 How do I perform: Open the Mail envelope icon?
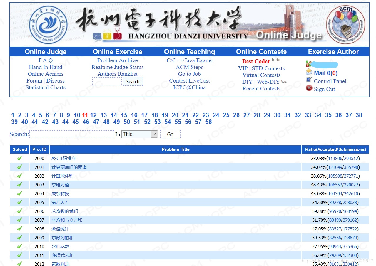[x=309, y=72]
